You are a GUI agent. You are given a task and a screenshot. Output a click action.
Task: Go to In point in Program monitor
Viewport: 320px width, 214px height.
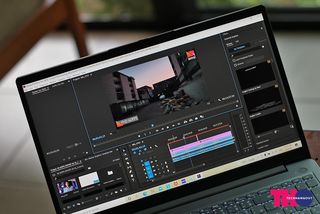click(157, 131)
